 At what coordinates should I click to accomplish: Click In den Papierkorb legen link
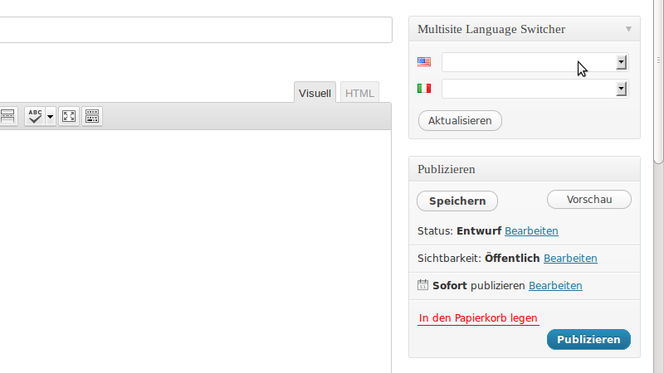(478, 318)
